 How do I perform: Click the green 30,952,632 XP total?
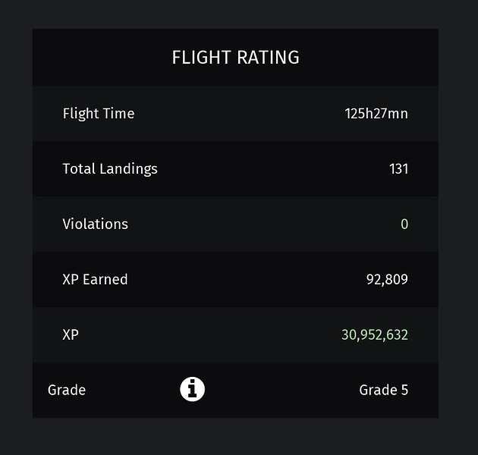click(375, 334)
